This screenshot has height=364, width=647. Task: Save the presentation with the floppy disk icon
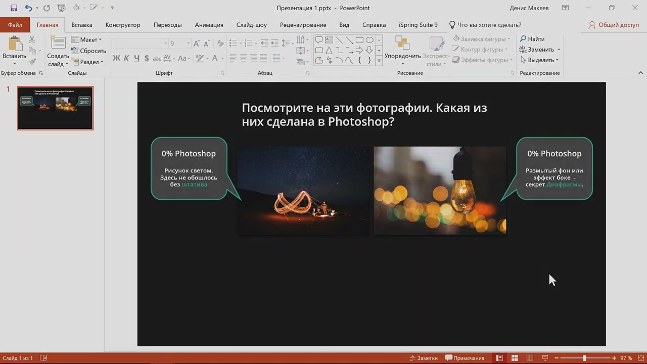pos(14,8)
